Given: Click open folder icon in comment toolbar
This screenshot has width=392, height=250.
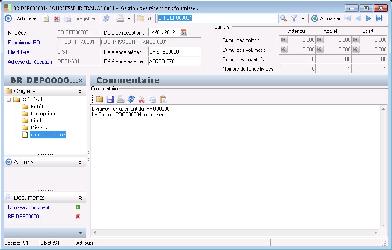Looking at the screenshot, I should coord(100,99).
